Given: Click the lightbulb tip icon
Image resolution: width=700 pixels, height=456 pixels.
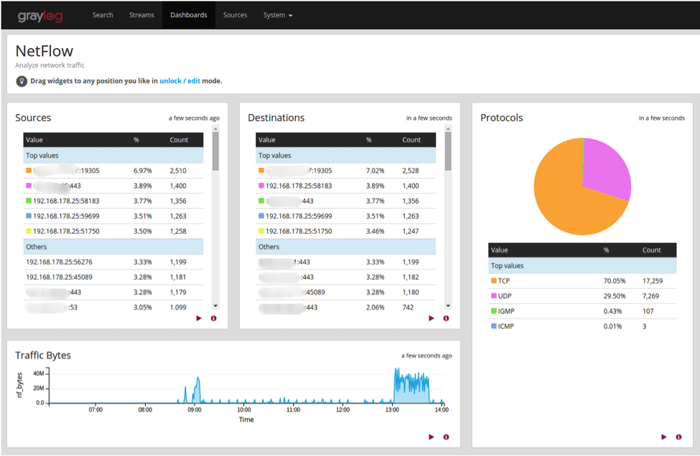Looking at the screenshot, I should 22,81.
